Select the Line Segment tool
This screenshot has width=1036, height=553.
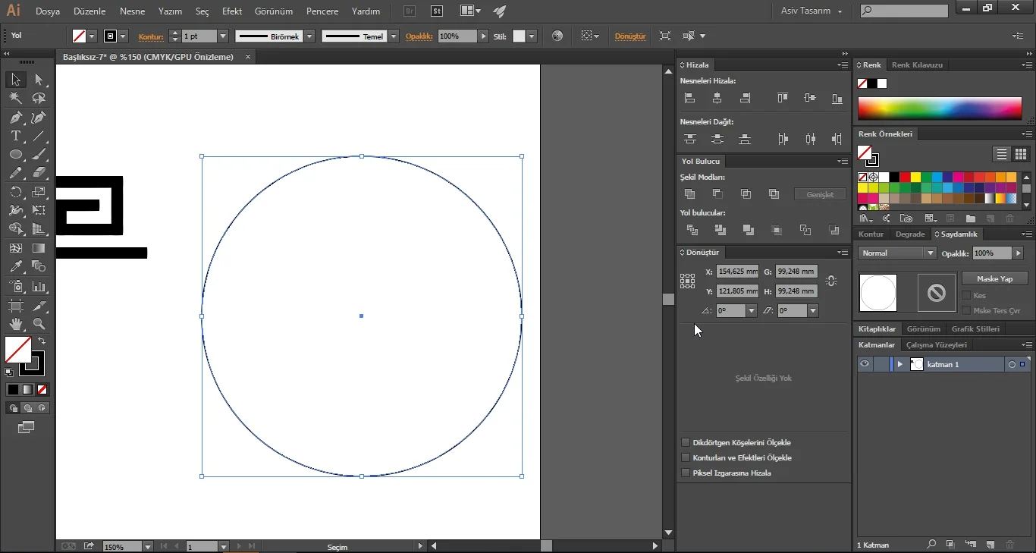pyautogui.click(x=39, y=136)
